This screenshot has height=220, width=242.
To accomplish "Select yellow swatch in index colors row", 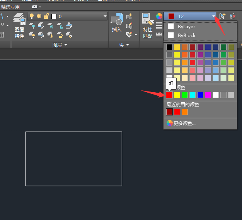I will 177,95.
